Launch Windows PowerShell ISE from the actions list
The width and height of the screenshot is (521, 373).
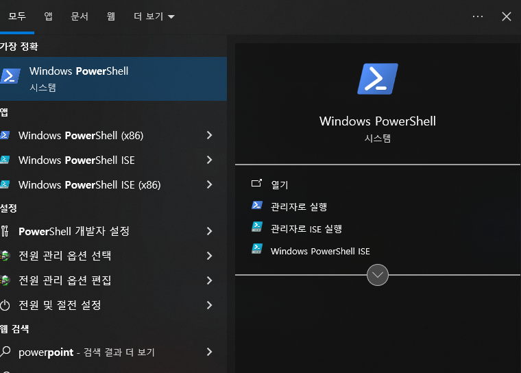(x=320, y=251)
